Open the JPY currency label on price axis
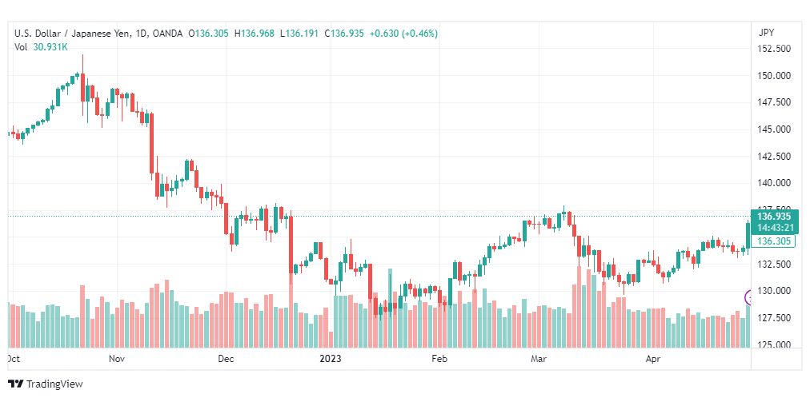Viewport: 810px width, 398px height. click(765, 33)
